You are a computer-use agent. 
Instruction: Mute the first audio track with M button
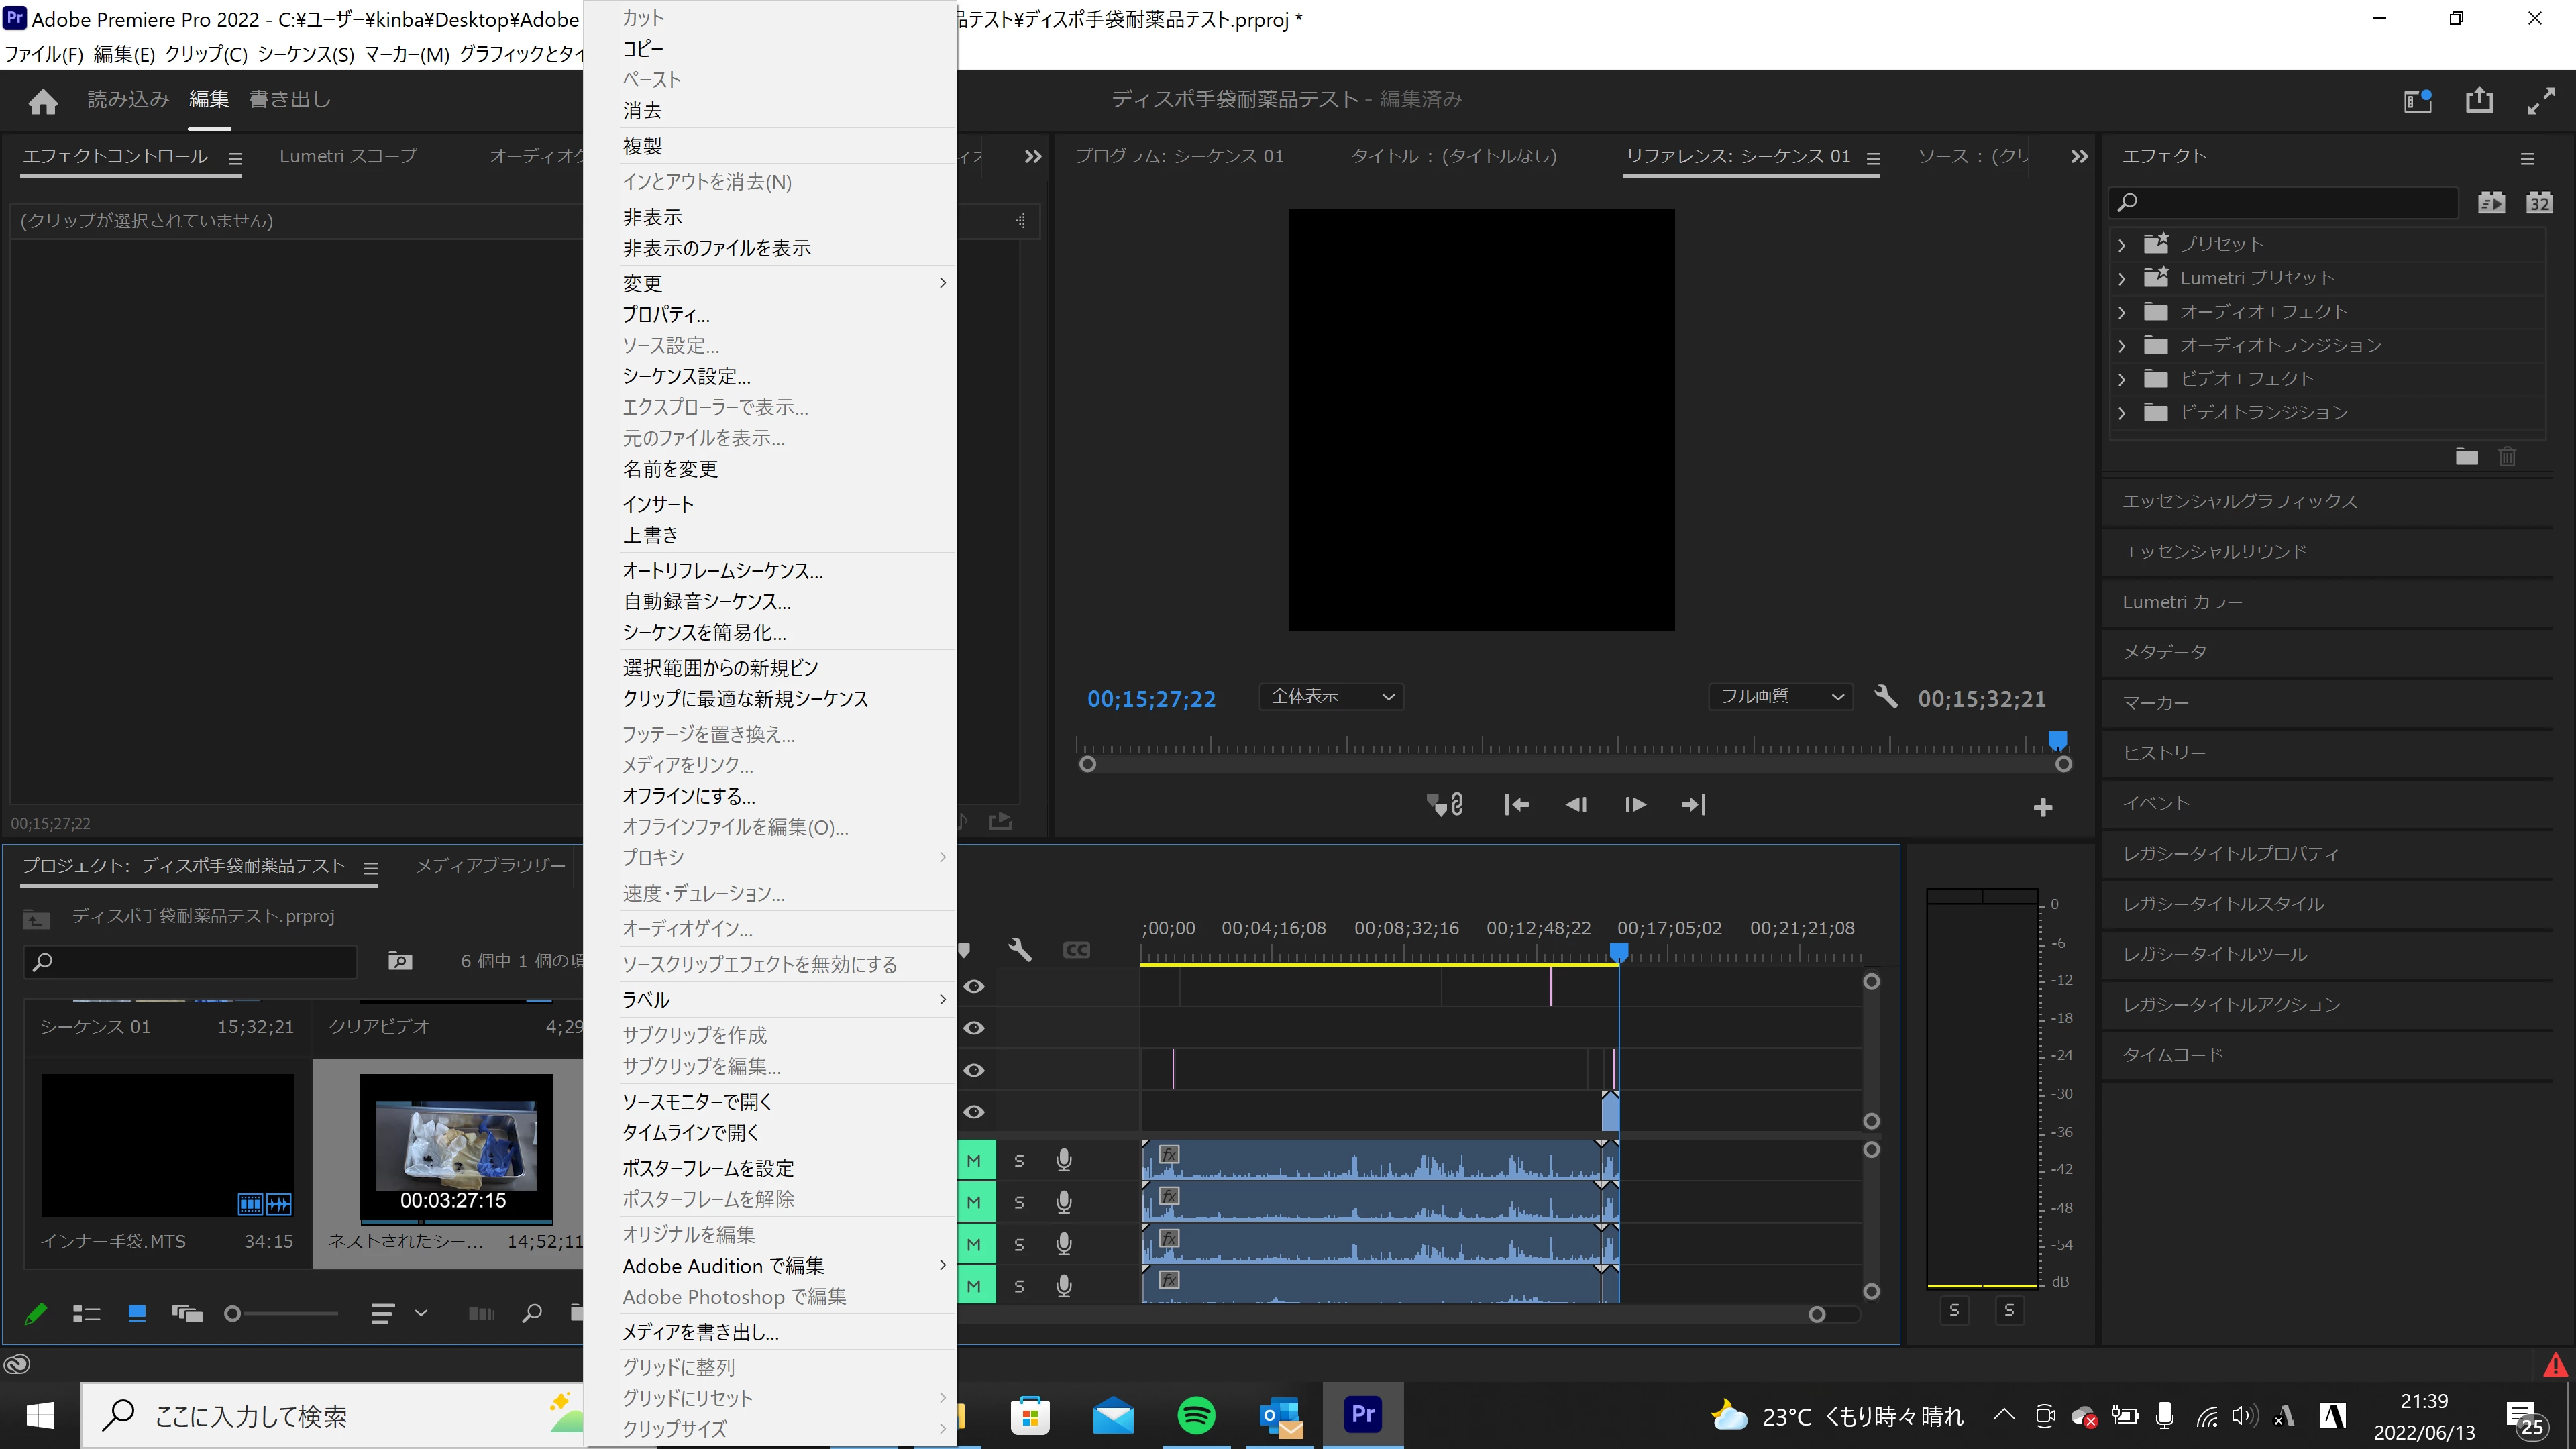pos(974,1161)
